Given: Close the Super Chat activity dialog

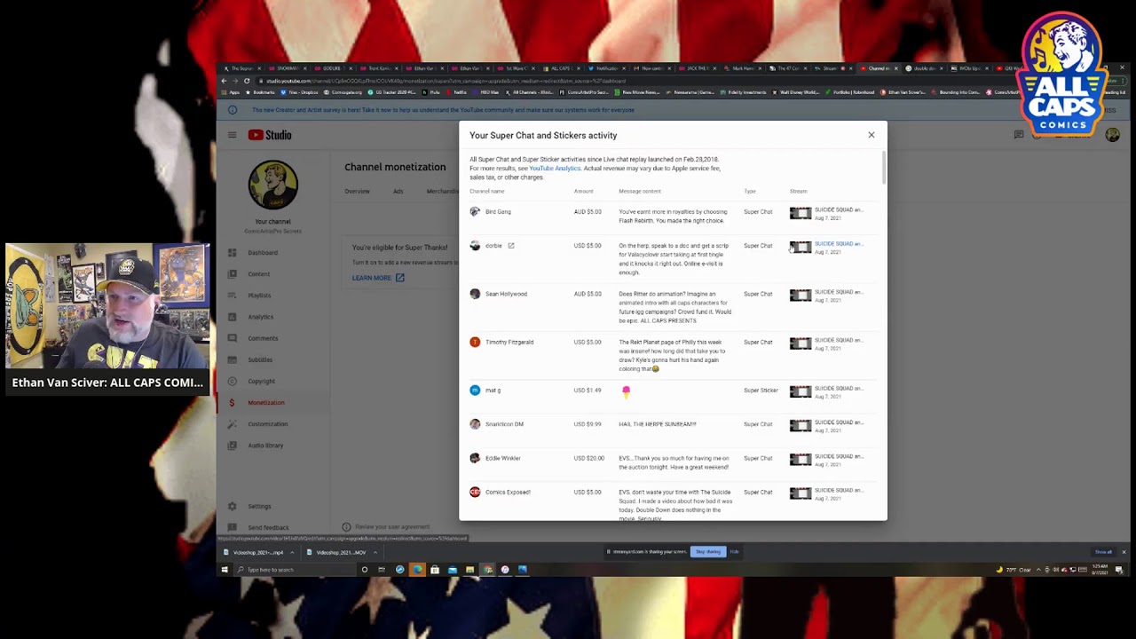Looking at the screenshot, I should tap(871, 135).
